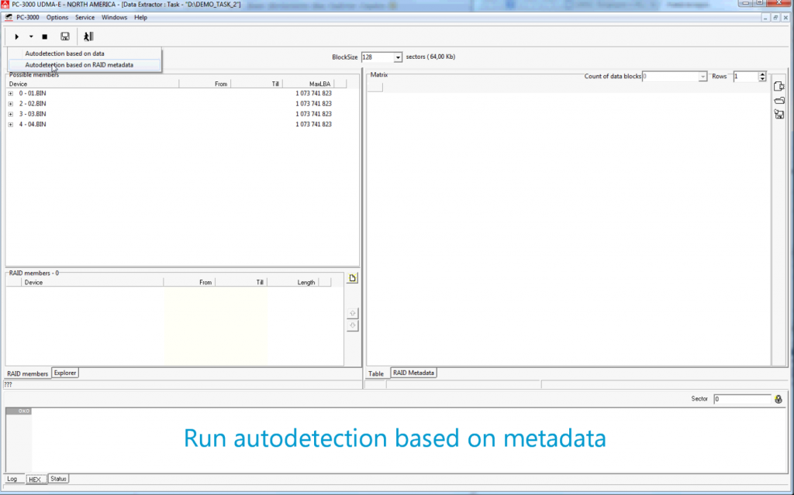Image resolution: width=794 pixels, height=495 pixels.
Task: Click the Sector input field
Action: point(741,399)
